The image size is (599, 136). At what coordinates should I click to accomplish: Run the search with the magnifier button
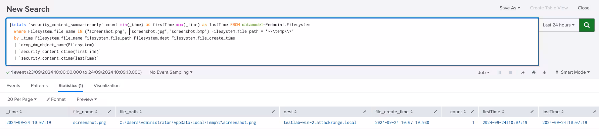point(587,25)
